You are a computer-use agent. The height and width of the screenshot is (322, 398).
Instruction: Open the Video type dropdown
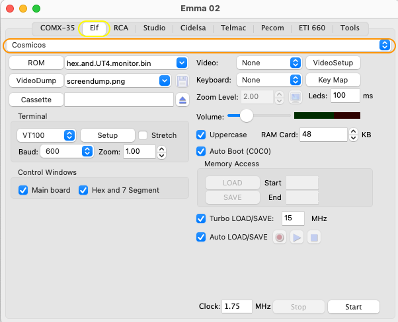coord(269,63)
